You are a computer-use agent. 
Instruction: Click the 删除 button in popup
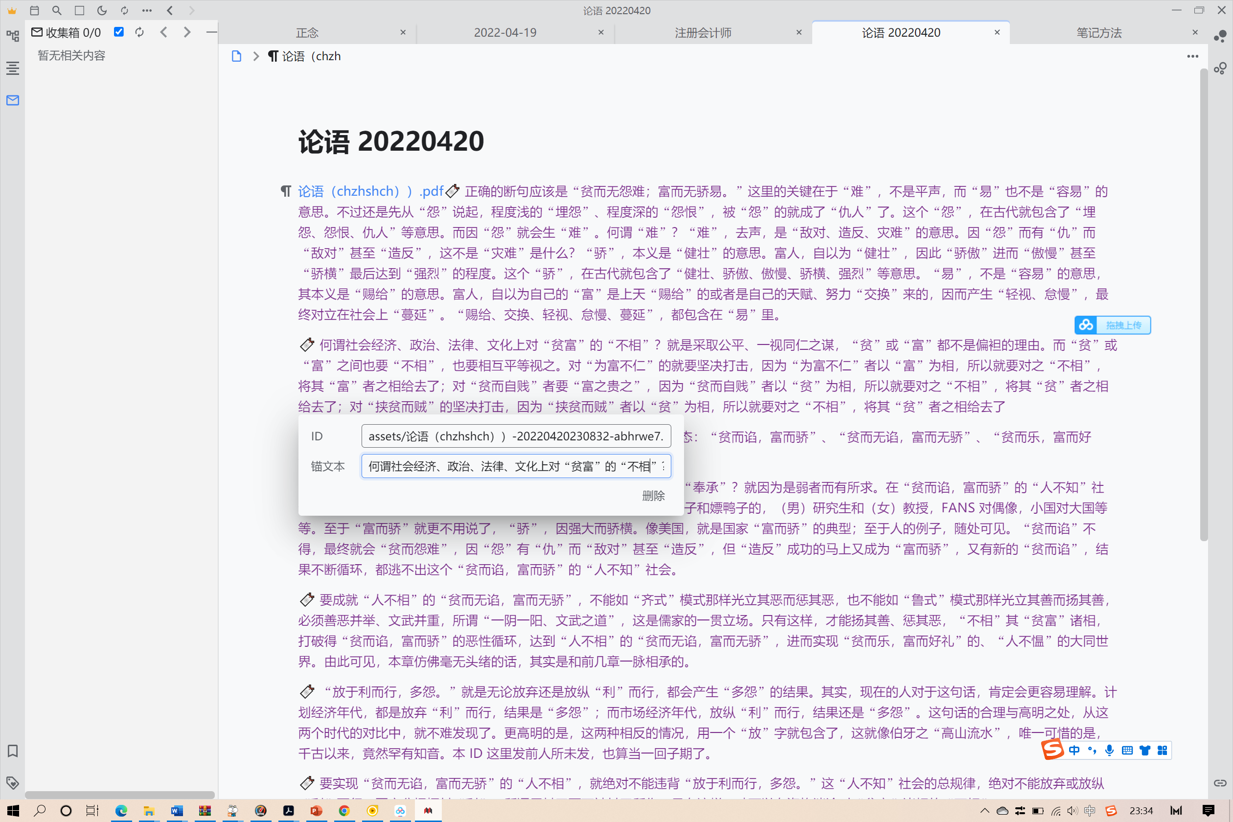click(x=653, y=495)
